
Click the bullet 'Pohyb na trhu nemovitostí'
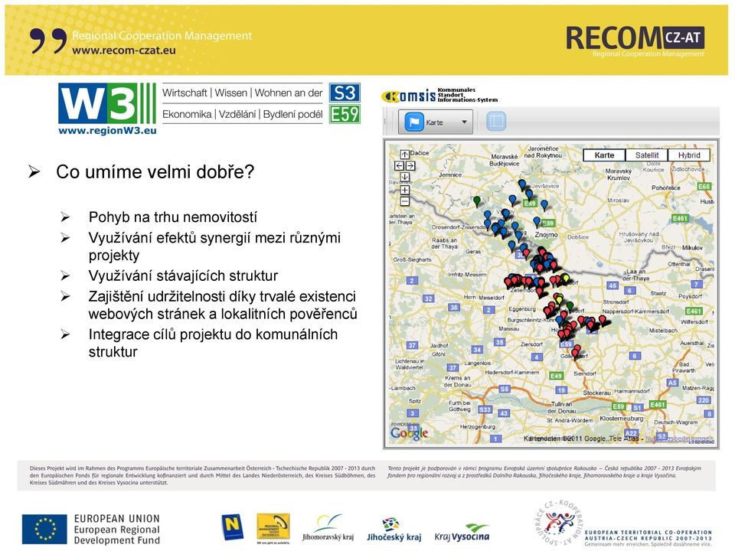click(x=173, y=217)
